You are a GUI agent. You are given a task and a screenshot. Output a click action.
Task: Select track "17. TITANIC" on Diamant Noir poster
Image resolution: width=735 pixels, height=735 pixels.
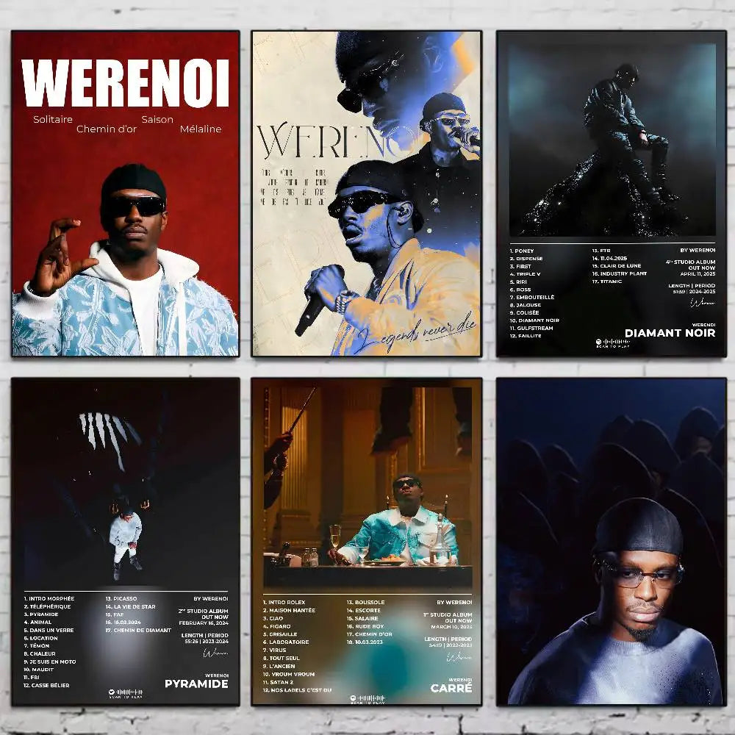point(606,282)
